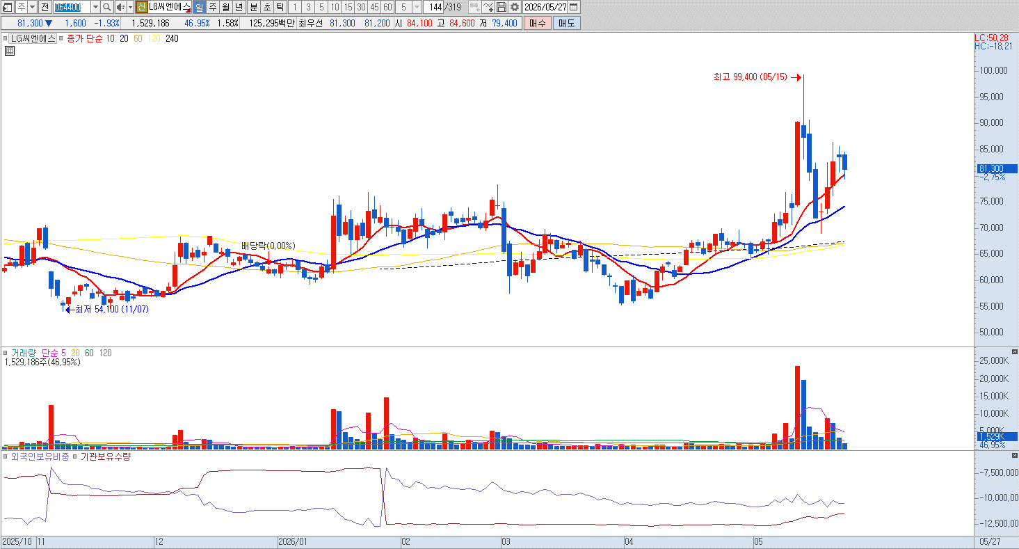Viewport: 1019px width, 549px height.
Task: Expand the stock code history dropdown
Action: pos(95,7)
